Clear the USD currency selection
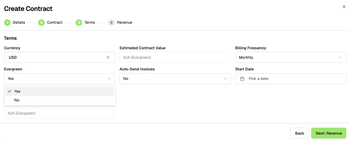Viewport: 350px width, 143px height. [x=108, y=57]
